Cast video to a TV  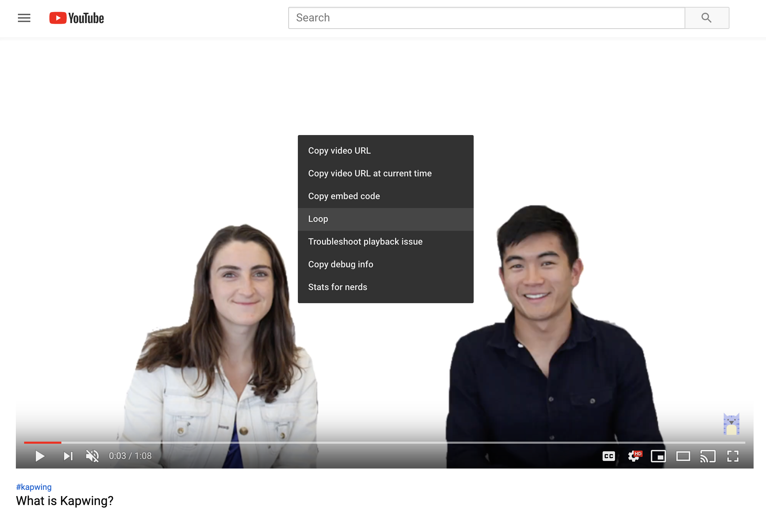tap(708, 456)
